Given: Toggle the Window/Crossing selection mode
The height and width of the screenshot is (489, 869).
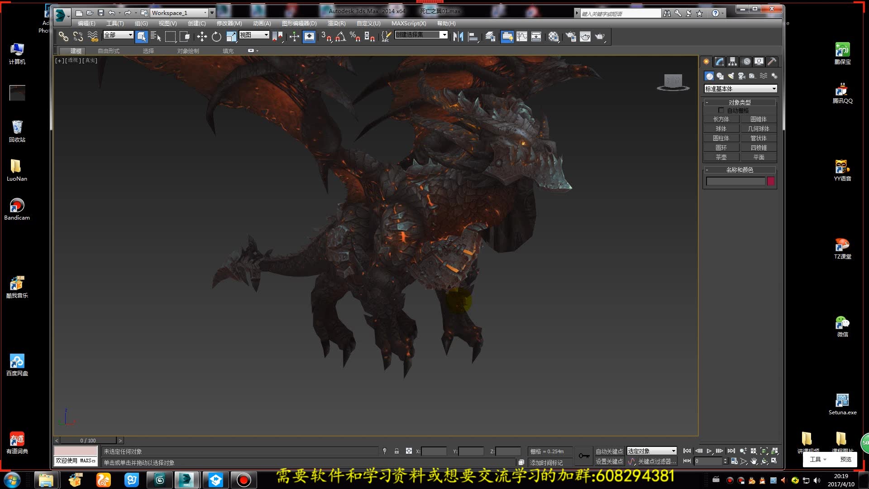Looking at the screenshot, I should point(185,37).
